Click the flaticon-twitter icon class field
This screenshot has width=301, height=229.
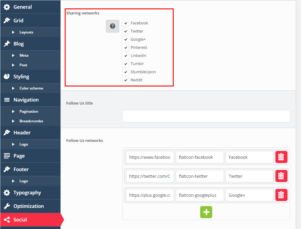[200, 176]
